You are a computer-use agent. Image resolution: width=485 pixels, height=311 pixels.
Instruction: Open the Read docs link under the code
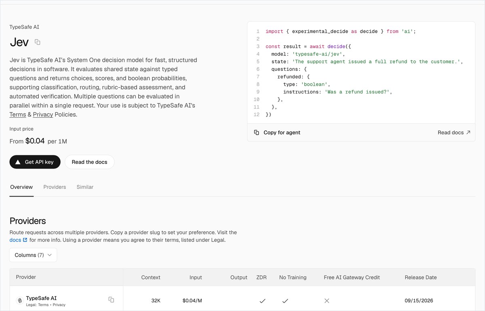pos(454,133)
